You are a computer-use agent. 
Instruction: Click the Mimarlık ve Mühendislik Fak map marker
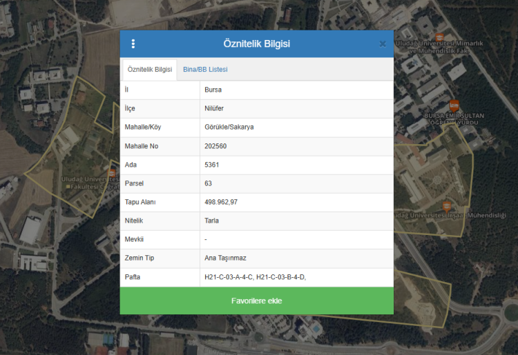coord(440,37)
